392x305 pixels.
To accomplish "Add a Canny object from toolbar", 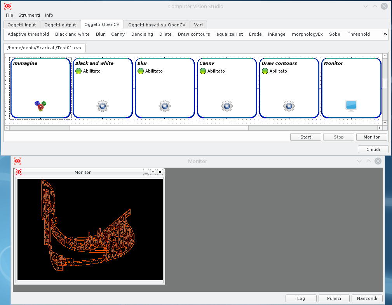I will (x=118, y=34).
